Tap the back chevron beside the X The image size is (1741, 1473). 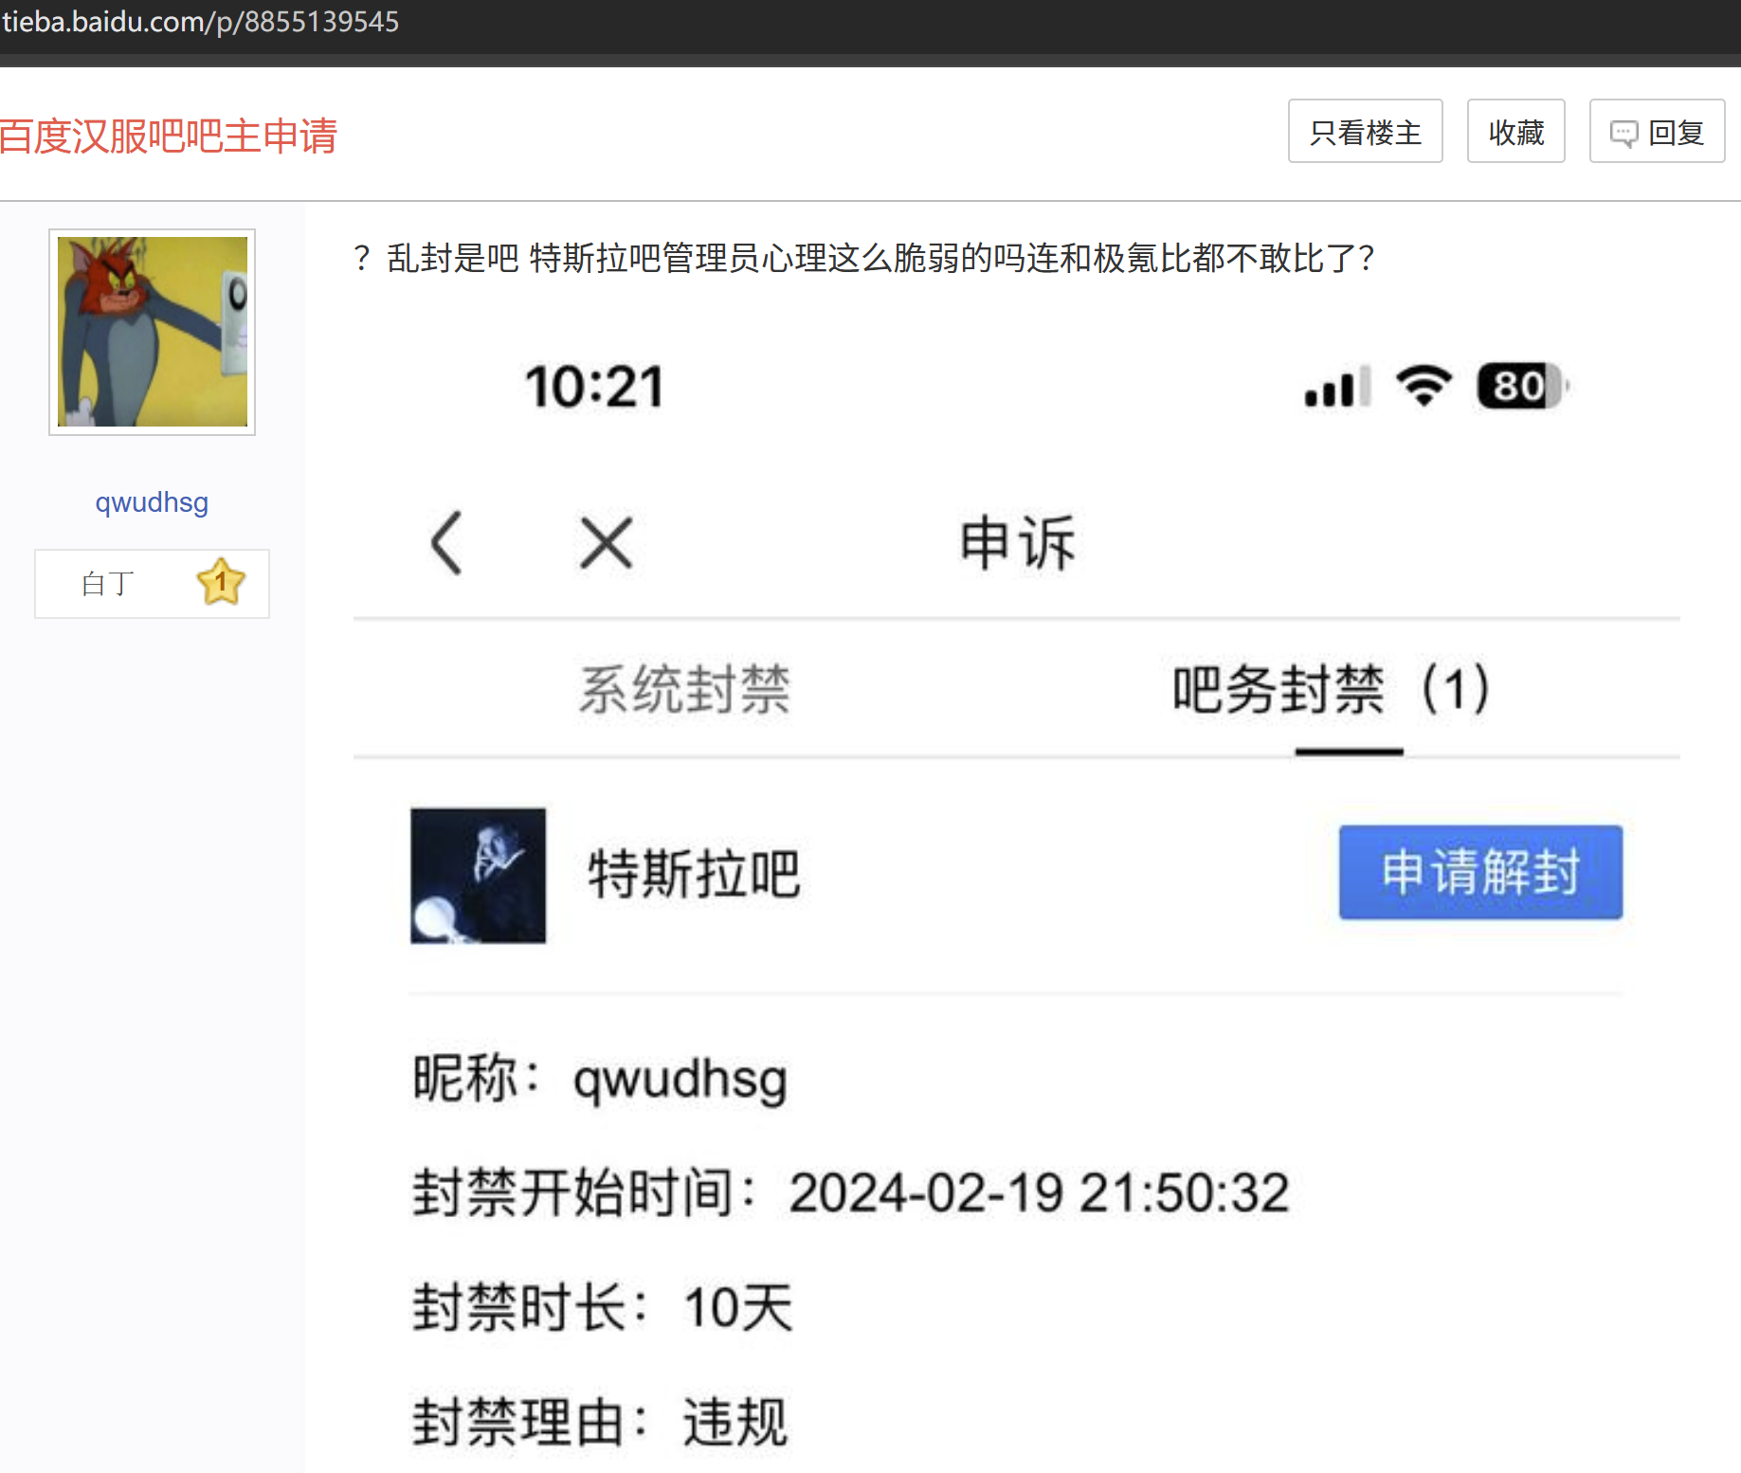pos(446,543)
